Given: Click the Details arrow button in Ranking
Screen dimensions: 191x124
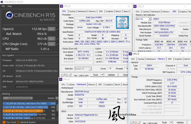Looking at the screenshot, I should [x=57, y=98].
